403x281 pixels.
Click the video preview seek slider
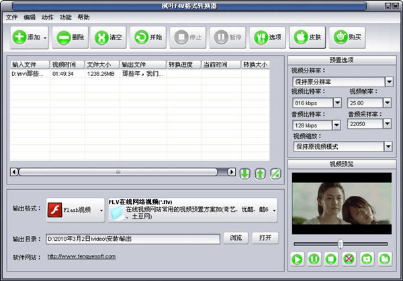coord(341,243)
